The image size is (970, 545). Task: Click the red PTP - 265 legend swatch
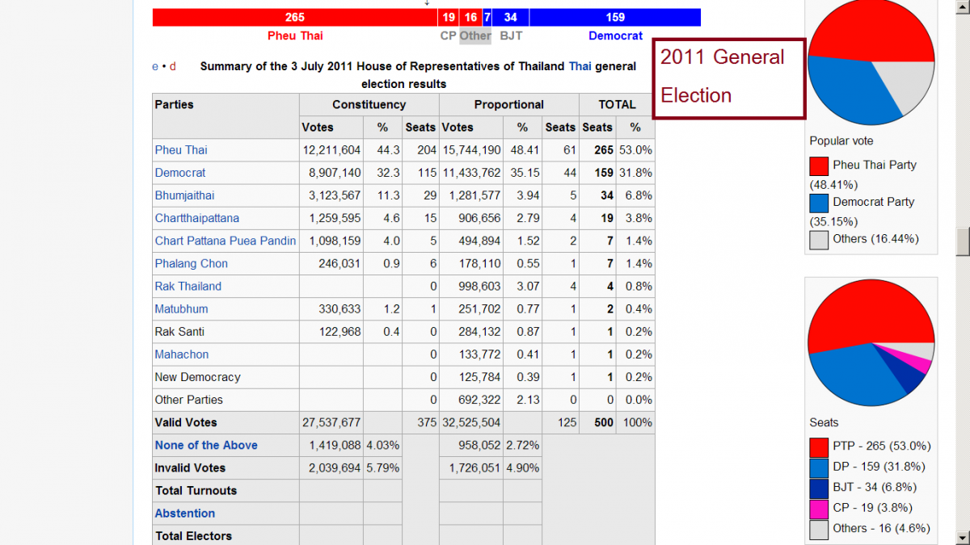point(819,446)
